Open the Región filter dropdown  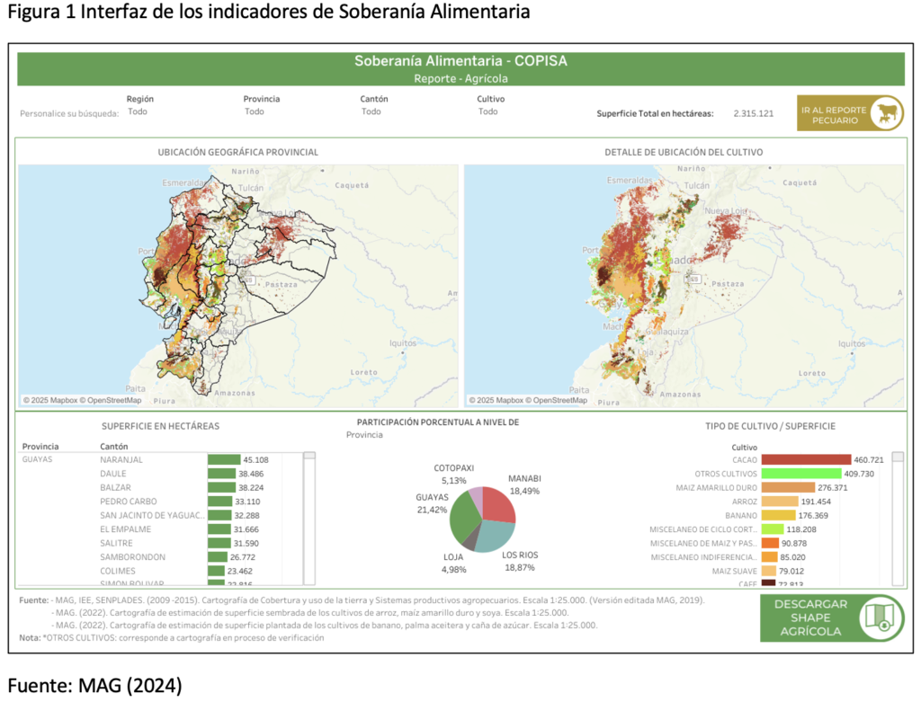[138, 111]
